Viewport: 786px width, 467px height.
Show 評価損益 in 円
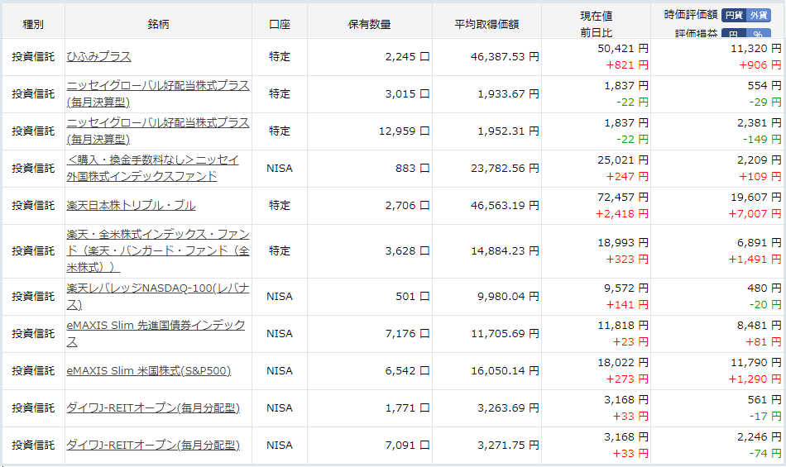coord(734,34)
